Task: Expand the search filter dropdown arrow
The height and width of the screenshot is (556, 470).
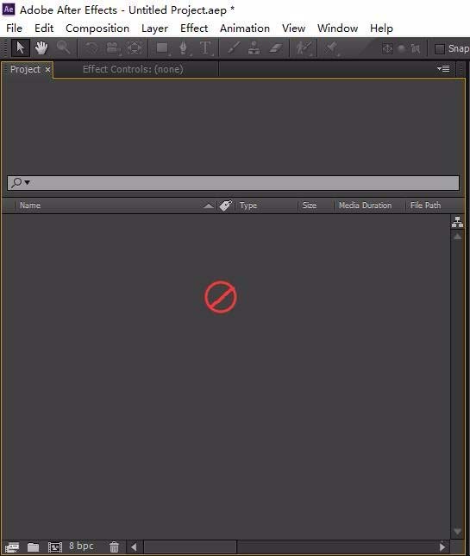Action: 28,183
